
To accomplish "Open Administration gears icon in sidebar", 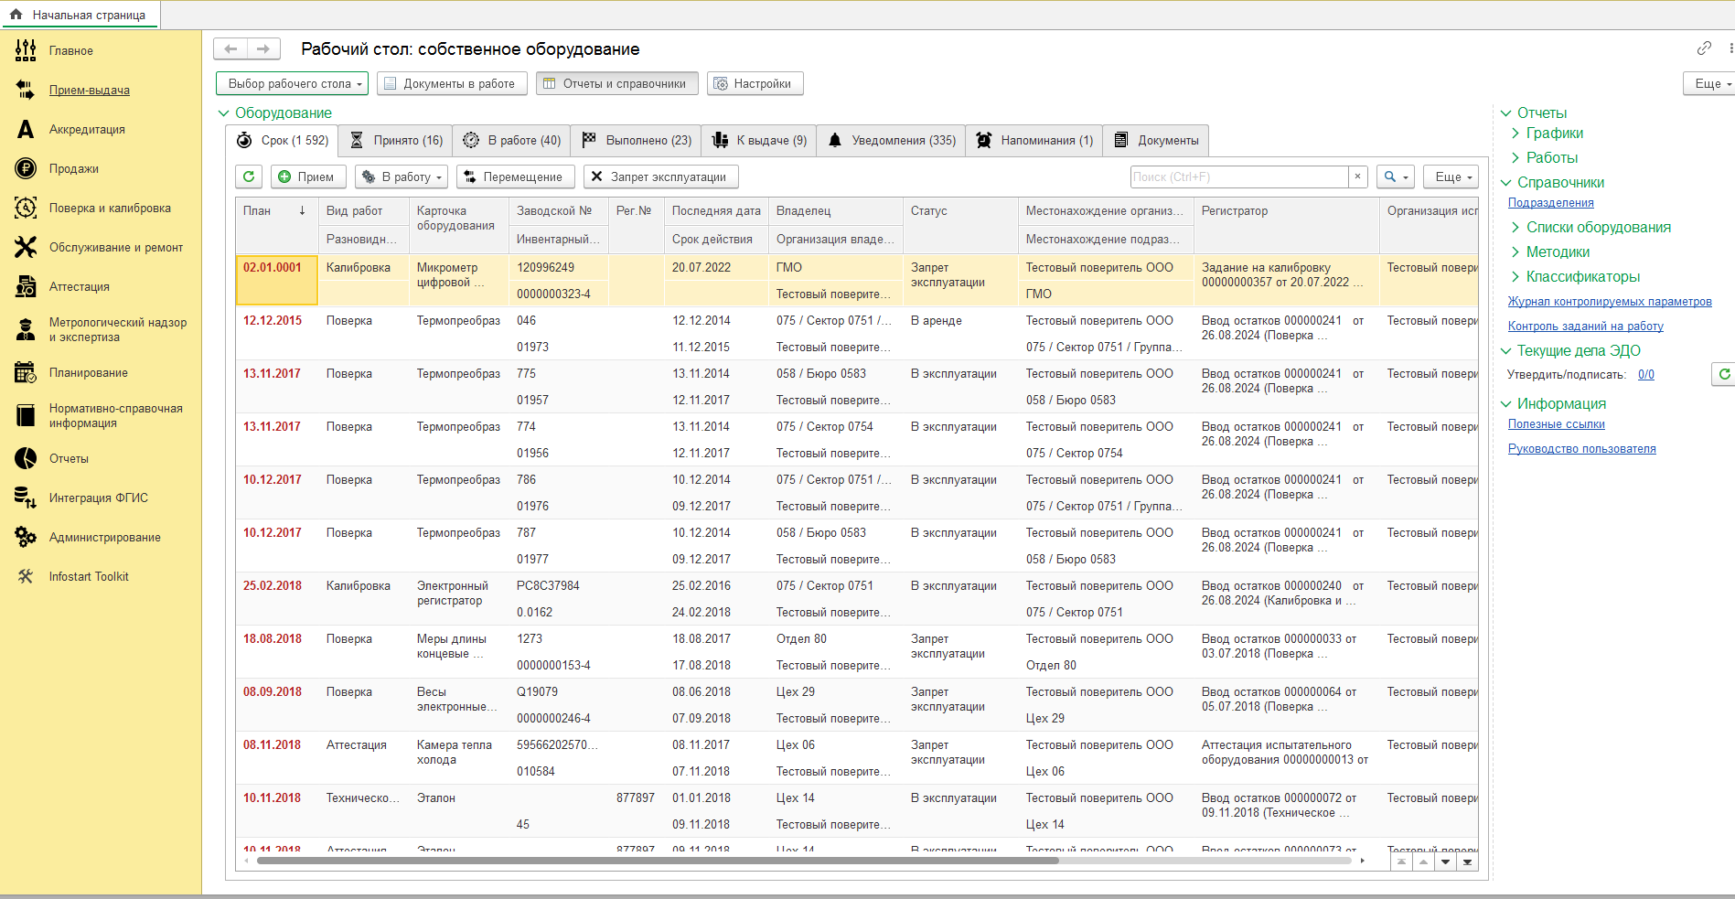I will click(26, 538).
